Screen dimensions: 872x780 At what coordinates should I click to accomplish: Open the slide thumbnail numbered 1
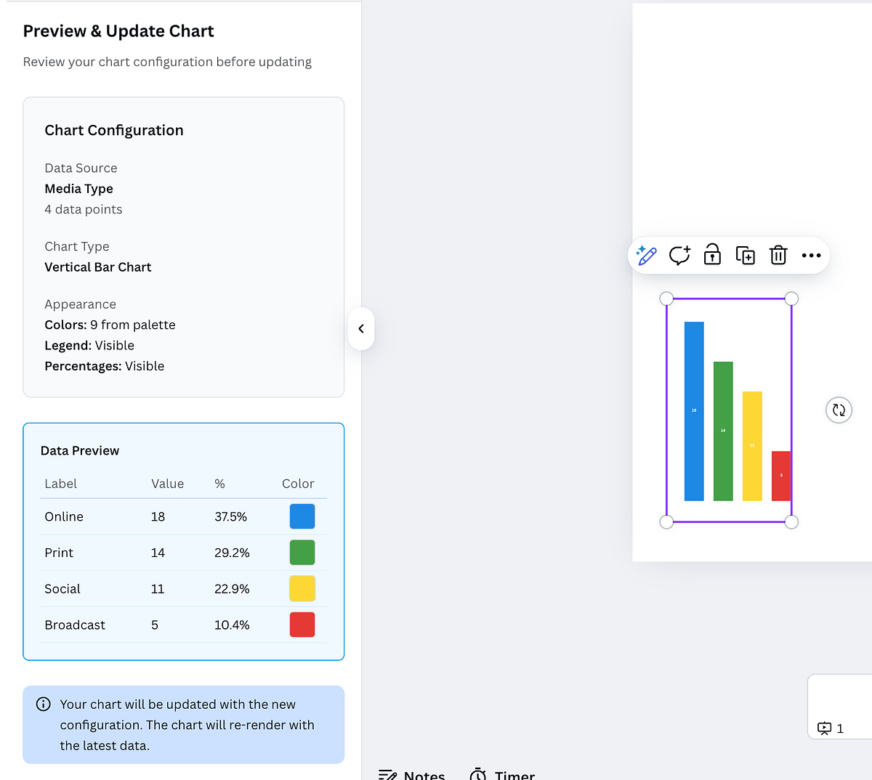coord(841,707)
